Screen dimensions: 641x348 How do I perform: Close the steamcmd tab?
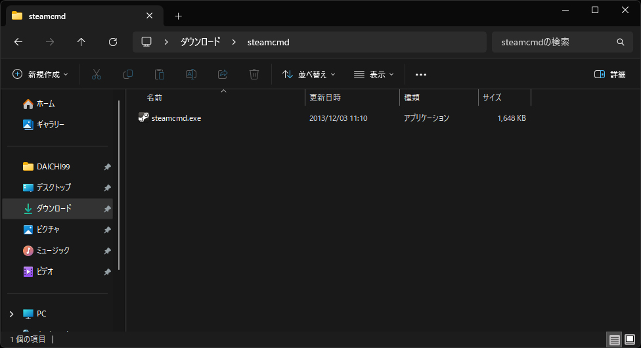(x=150, y=16)
